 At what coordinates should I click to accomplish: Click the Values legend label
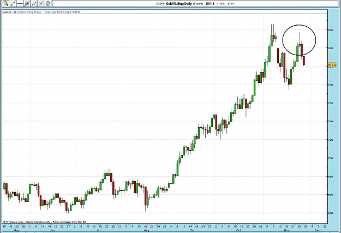coord(7,12)
